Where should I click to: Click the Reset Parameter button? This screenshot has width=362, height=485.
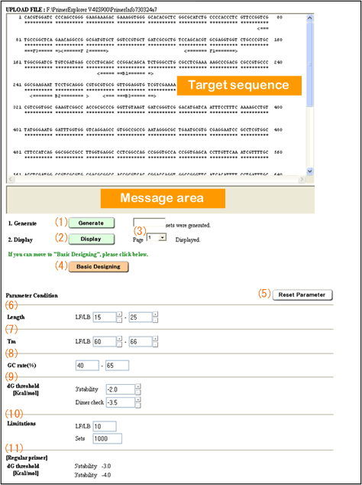[x=302, y=295]
